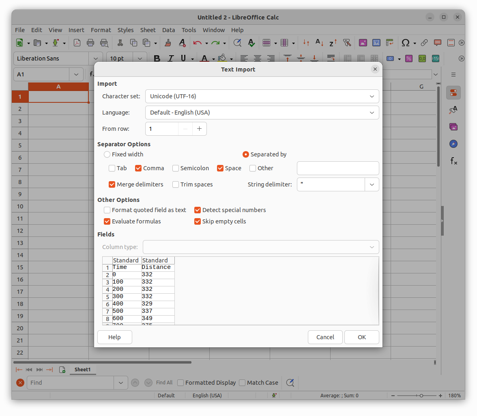The width and height of the screenshot is (477, 416).
Task: Uncheck the Skip empty cells checkbox
Action: coord(198,221)
